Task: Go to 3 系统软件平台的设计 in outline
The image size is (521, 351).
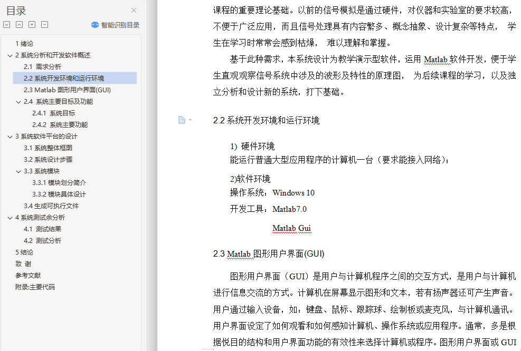Action: [46, 136]
